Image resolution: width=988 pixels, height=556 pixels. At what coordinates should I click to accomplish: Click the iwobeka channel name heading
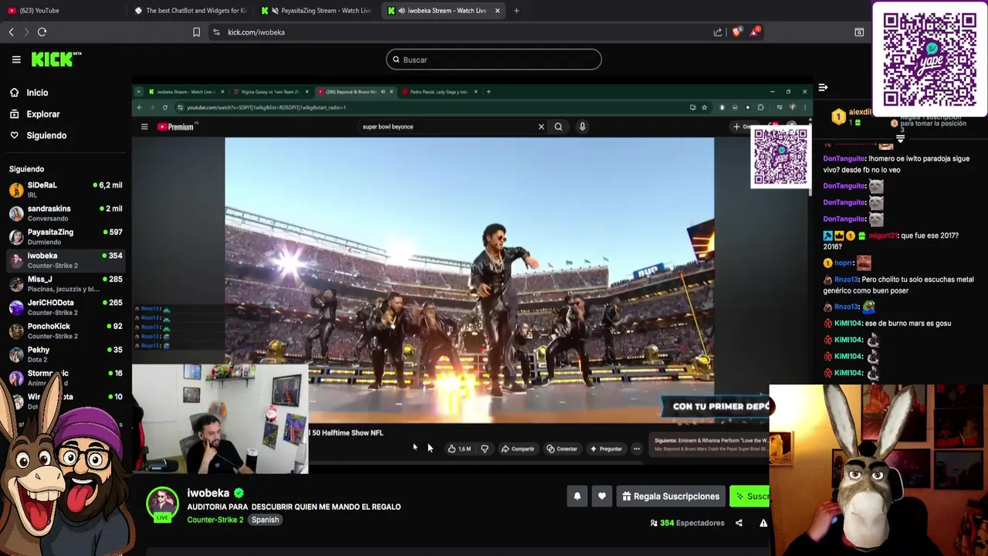(x=208, y=493)
